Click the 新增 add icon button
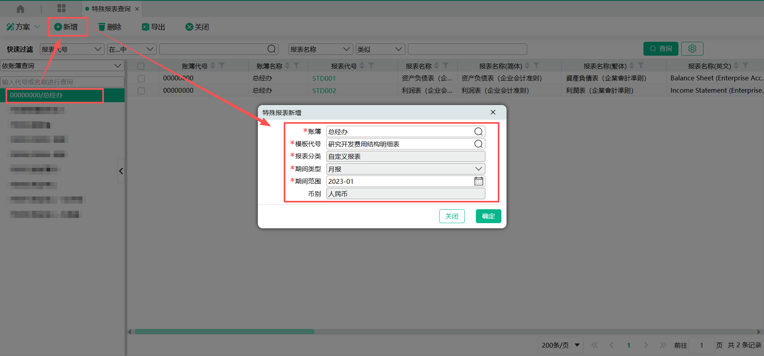Viewport: 764px width, 356px height. (x=58, y=27)
